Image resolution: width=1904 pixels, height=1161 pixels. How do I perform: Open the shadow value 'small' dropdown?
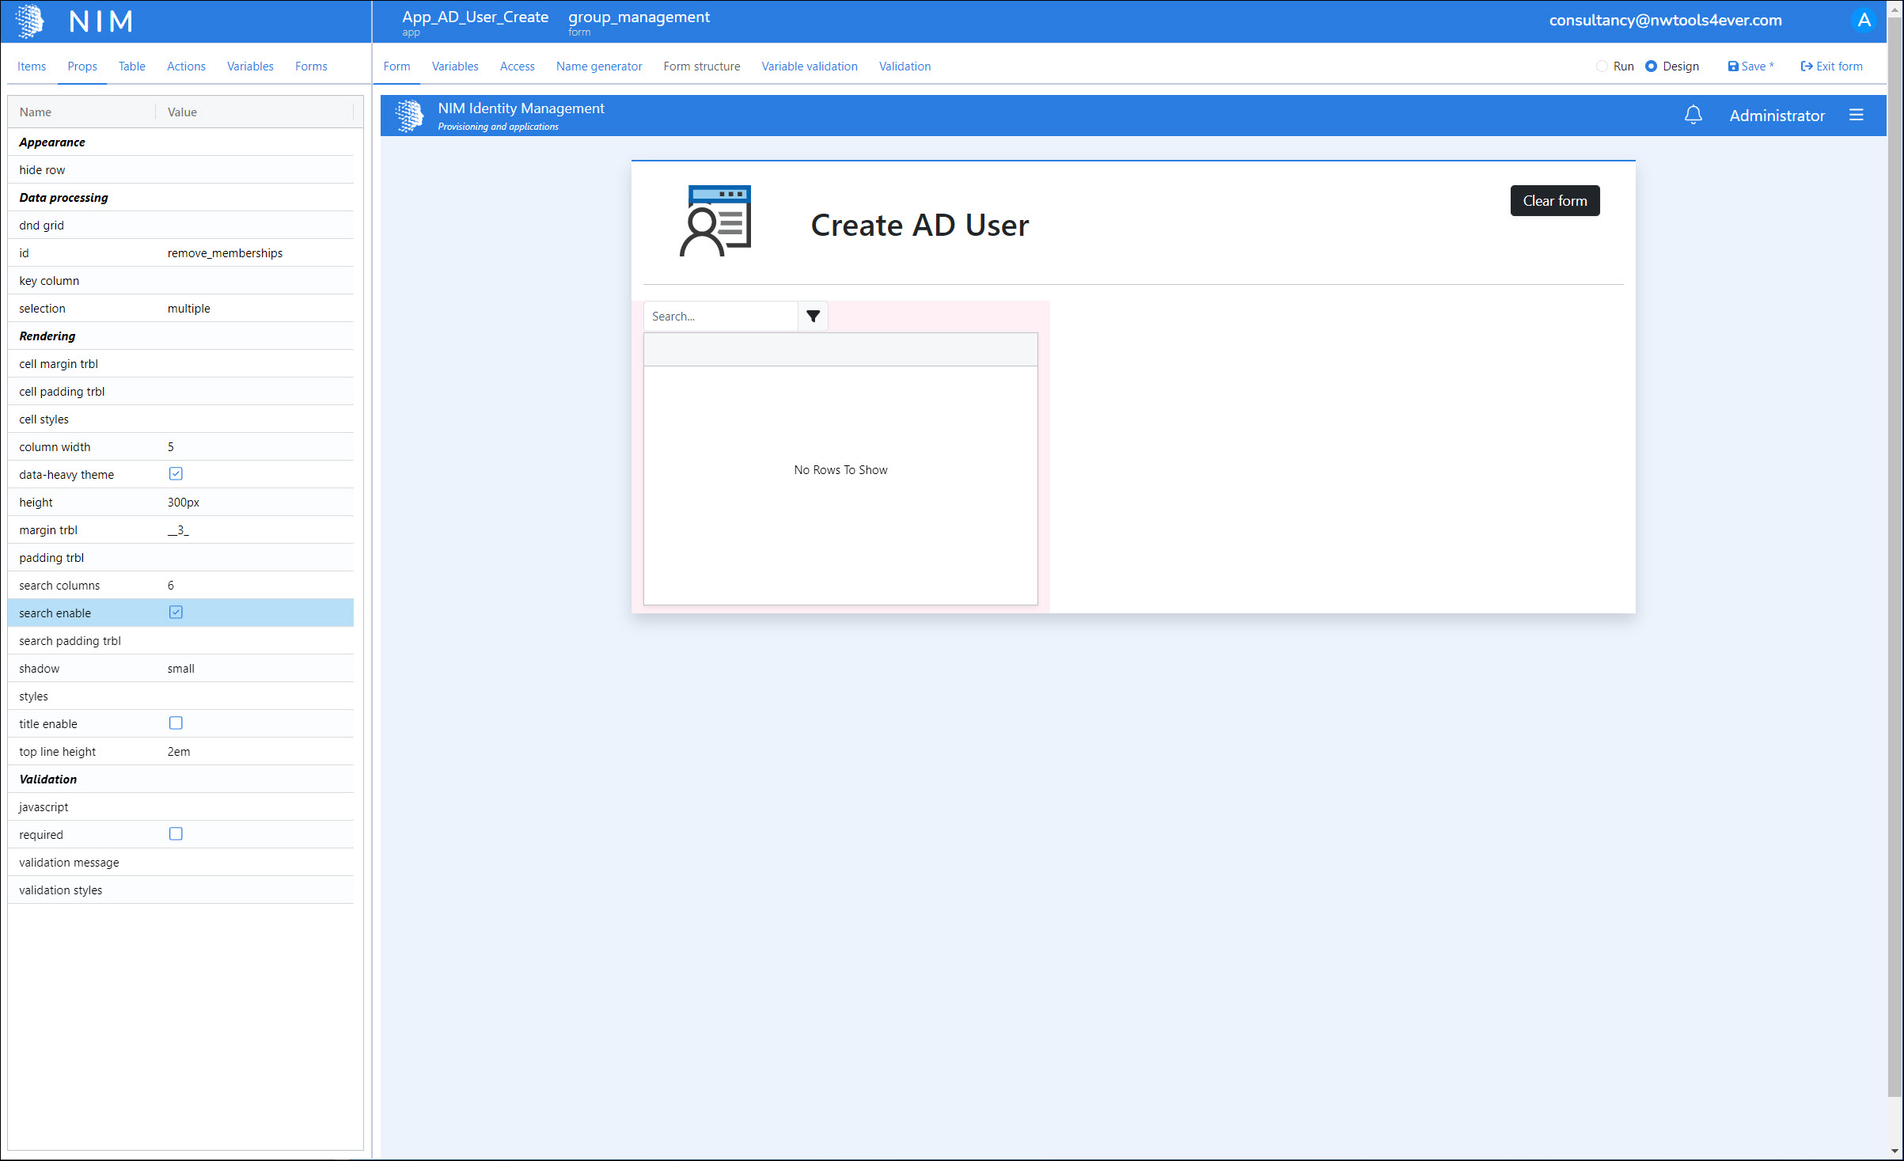(x=180, y=669)
